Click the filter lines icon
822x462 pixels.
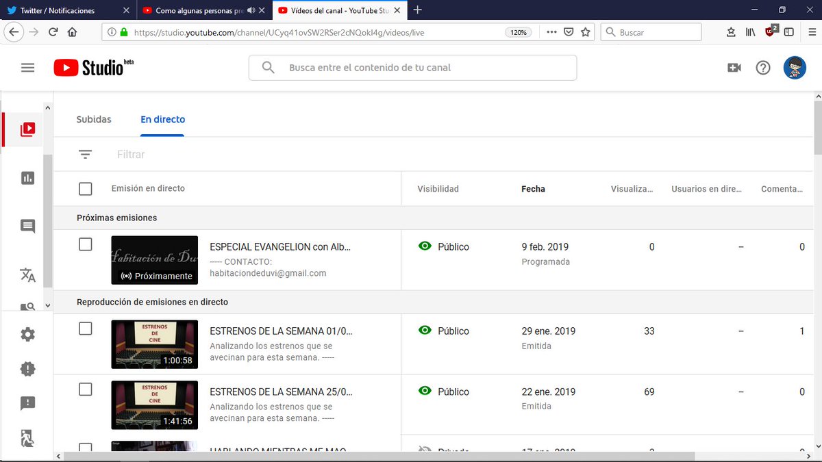point(85,155)
